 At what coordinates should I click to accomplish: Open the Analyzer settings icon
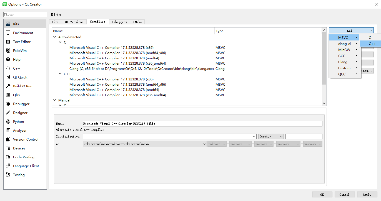pyautogui.click(x=8, y=130)
